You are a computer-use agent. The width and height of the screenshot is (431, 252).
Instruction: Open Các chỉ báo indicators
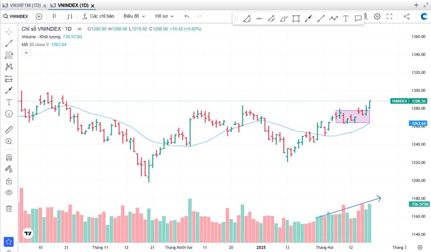point(98,16)
